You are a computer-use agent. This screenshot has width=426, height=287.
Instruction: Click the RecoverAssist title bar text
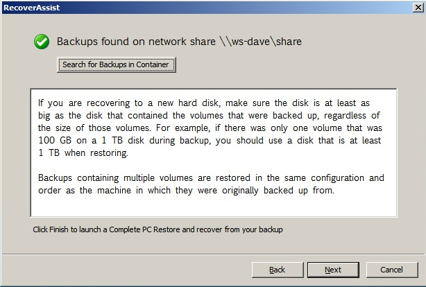click(31, 8)
